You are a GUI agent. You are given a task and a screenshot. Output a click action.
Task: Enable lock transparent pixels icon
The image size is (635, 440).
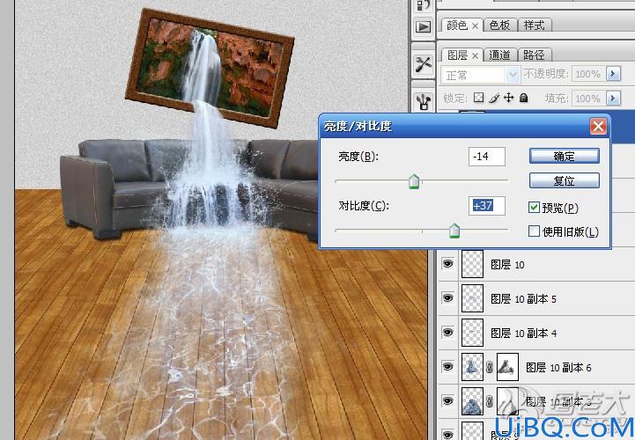click(x=479, y=98)
